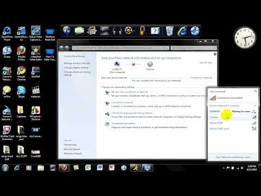Show hidden tray icons arrow
Viewport: 261px width, 196px height.
click(223, 168)
